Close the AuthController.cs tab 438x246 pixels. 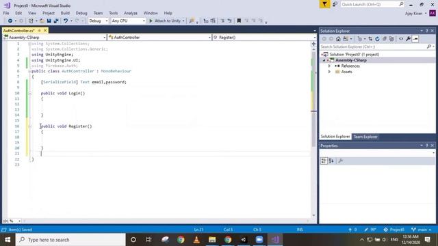click(x=45, y=30)
